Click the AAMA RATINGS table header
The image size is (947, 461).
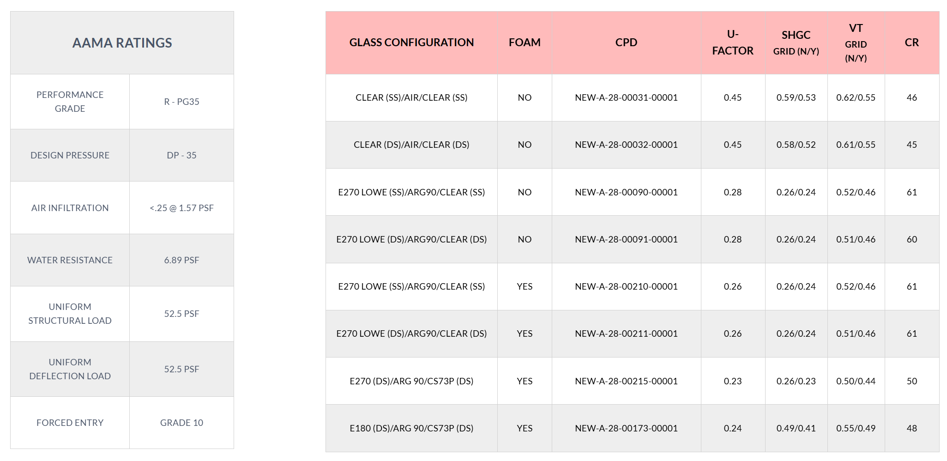click(x=122, y=43)
